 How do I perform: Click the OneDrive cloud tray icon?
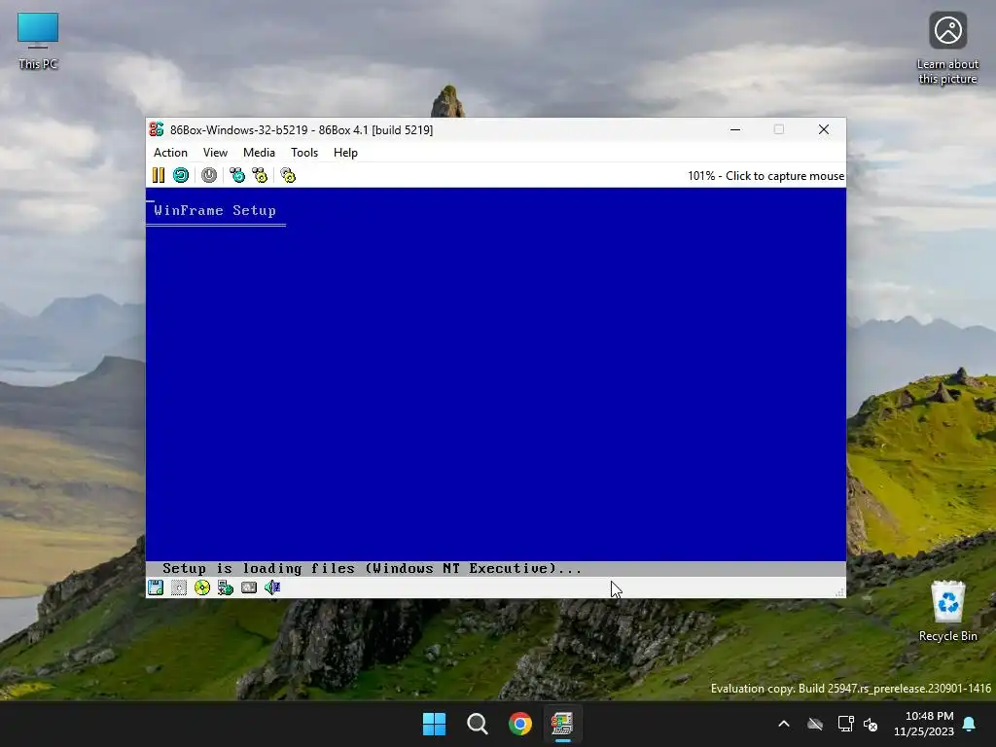(815, 724)
